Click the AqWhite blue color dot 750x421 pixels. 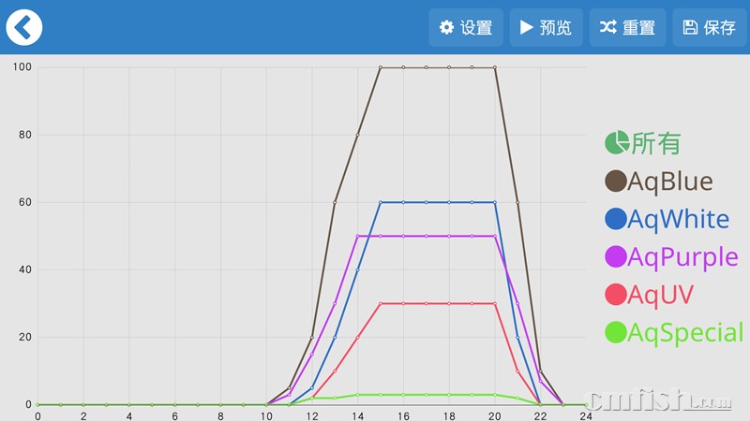click(616, 219)
